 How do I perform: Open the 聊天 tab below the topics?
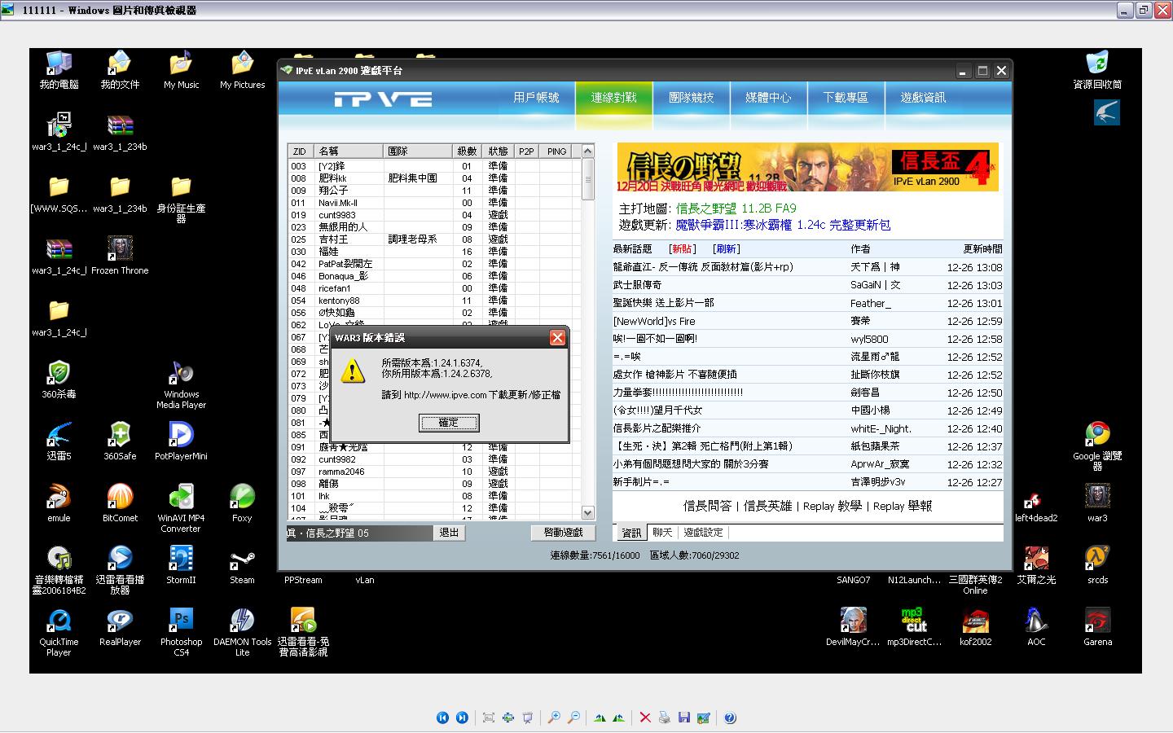click(662, 533)
